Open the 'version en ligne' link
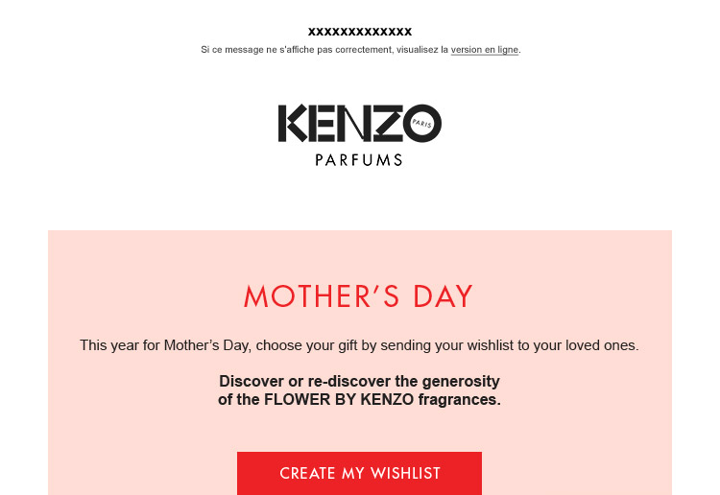 (485, 50)
